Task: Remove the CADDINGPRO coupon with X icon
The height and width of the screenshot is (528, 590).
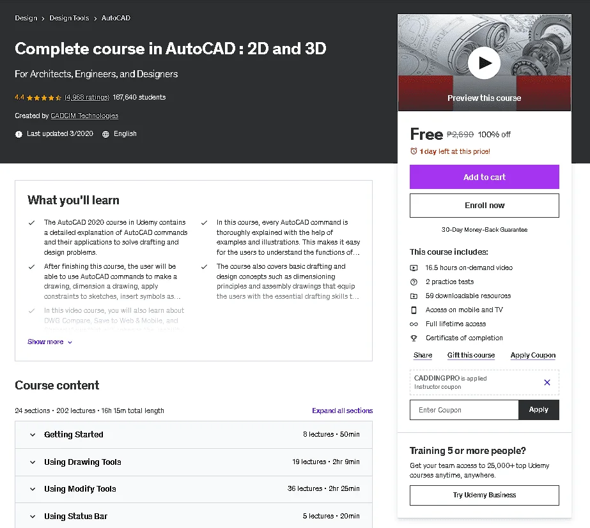Action: tap(547, 382)
